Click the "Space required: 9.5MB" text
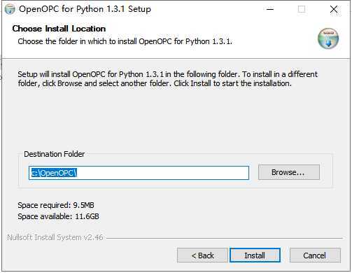This screenshot has height=273, width=352. (56, 205)
